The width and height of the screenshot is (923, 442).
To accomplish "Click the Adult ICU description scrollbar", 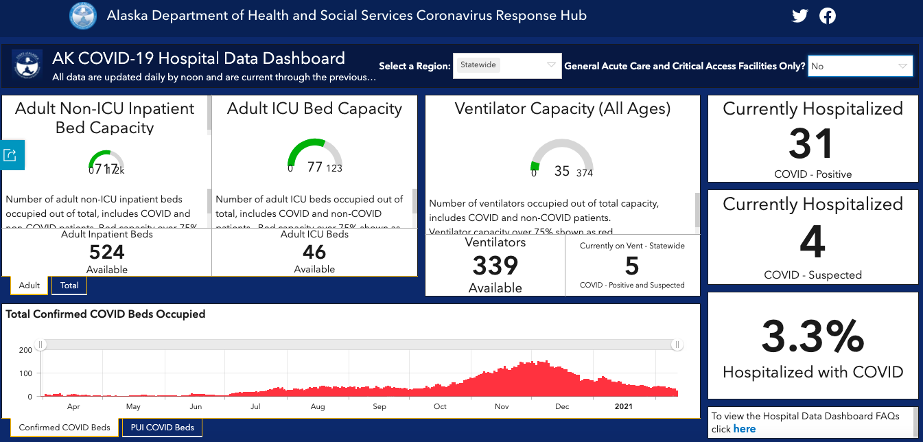I will (x=414, y=201).
